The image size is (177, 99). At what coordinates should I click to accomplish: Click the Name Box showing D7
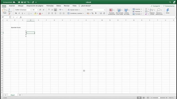click(5, 17)
